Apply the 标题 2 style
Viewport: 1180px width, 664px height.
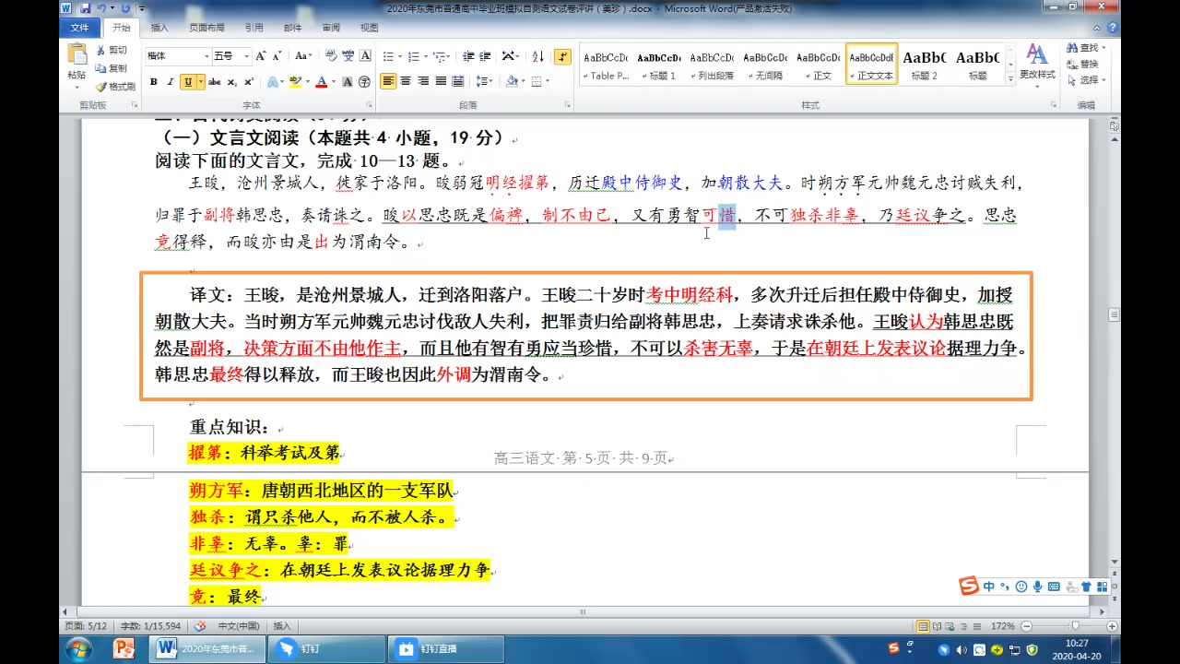(x=924, y=65)
